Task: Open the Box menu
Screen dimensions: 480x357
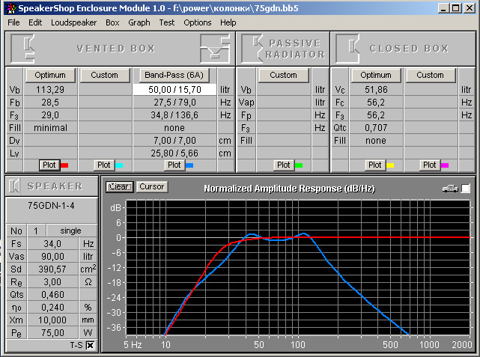Action: [x=112, y=22]
